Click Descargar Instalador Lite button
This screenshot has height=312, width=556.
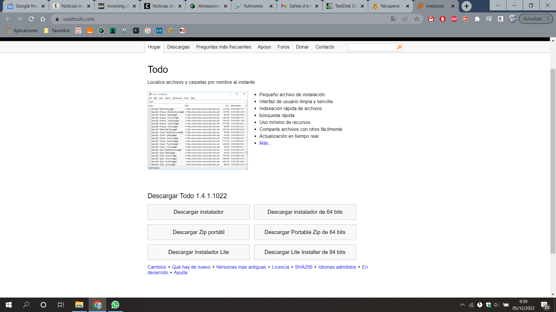[199, 252]
